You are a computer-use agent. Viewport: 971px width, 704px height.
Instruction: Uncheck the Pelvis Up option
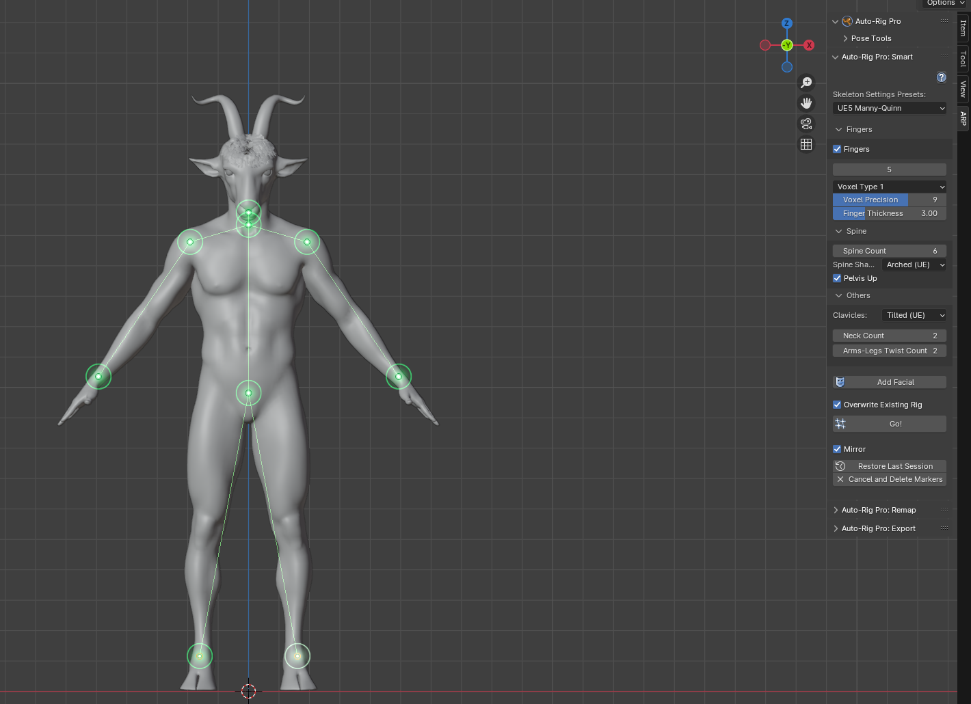point(837,278)
